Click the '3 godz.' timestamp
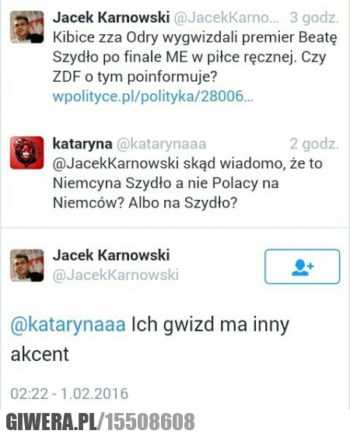 tap(314, 18)
